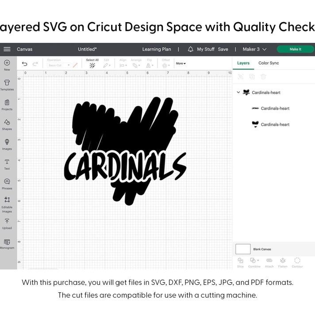315x315 pixels.
Task: Collapse the Cardinals-heart group
Action: coord(238,92)
